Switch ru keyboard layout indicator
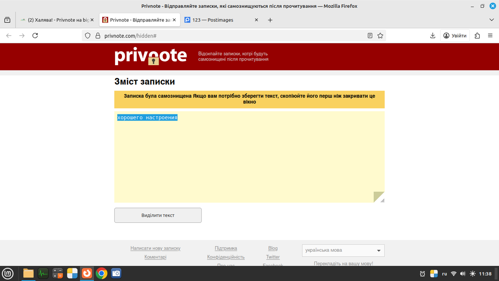Image resolution: width=499 pixels, height=281 pixels. tap(444, 274)
